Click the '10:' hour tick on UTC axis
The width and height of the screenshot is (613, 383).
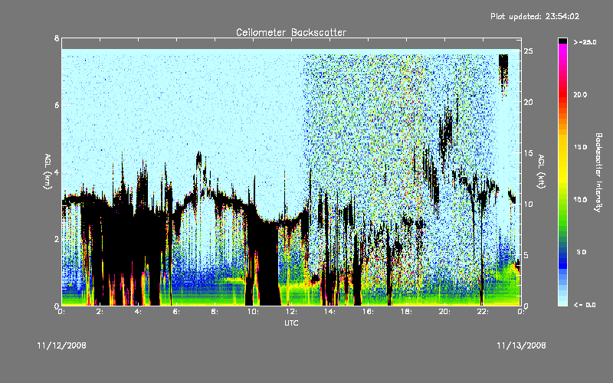[253, 312]
